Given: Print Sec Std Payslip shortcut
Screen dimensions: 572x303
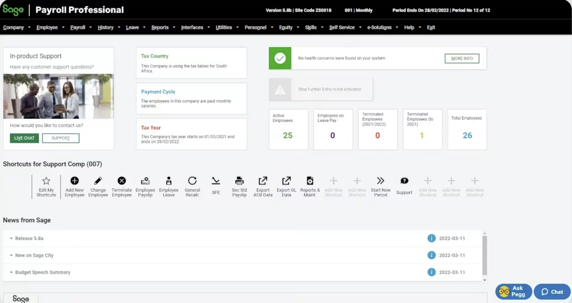Looking at the screenshot, I should [239, 187].
